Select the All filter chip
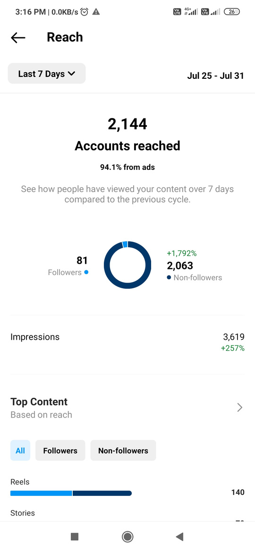Viewport: 255px width, 552px height. coord(20,450)
